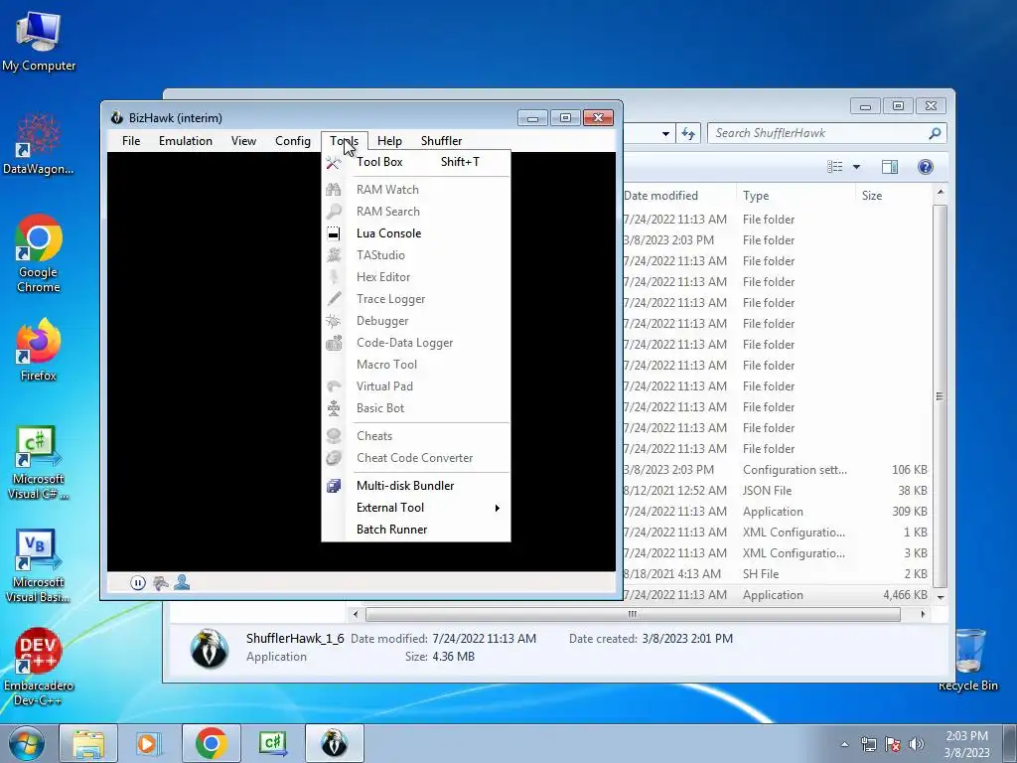Open the Shuffler menu

tap(441, 141)
